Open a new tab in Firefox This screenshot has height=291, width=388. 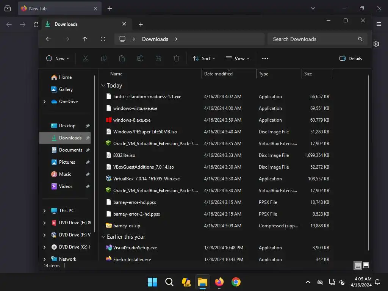coord(110,9)
